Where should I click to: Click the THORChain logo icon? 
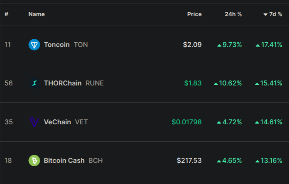[34, 83]
